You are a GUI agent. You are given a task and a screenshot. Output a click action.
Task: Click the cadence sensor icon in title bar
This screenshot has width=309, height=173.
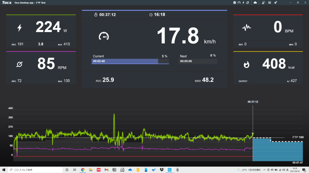pos(248,2)
